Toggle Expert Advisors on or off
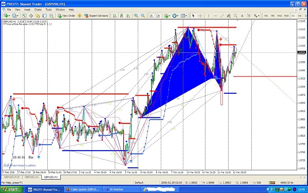 pos(96,16)
